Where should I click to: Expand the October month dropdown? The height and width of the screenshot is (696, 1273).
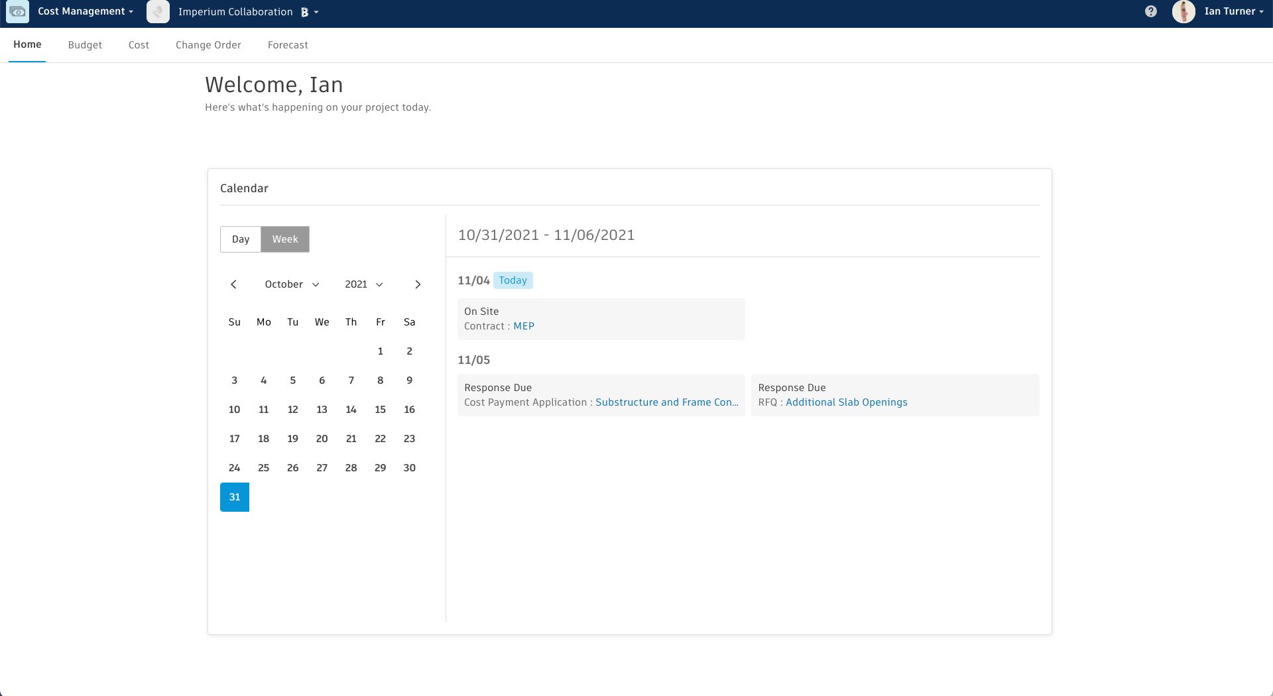[x=292, y=284]
